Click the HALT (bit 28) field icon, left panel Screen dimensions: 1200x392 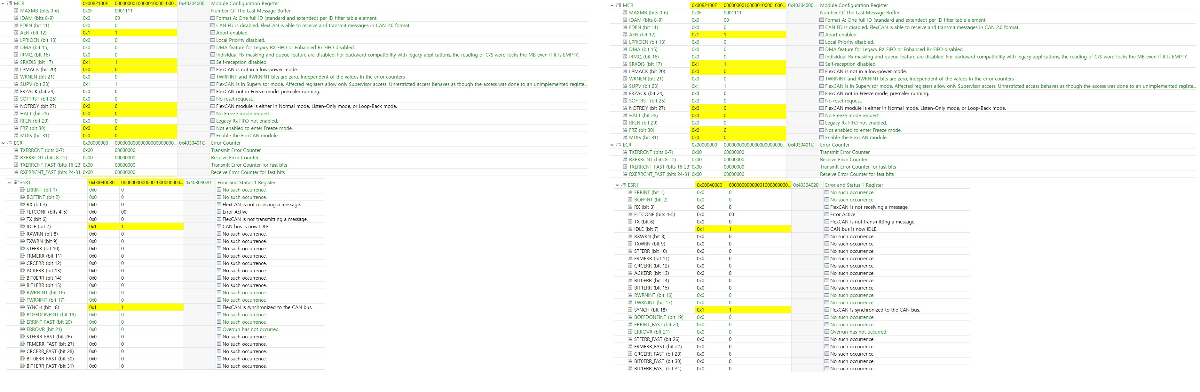[x=16, y=113]
